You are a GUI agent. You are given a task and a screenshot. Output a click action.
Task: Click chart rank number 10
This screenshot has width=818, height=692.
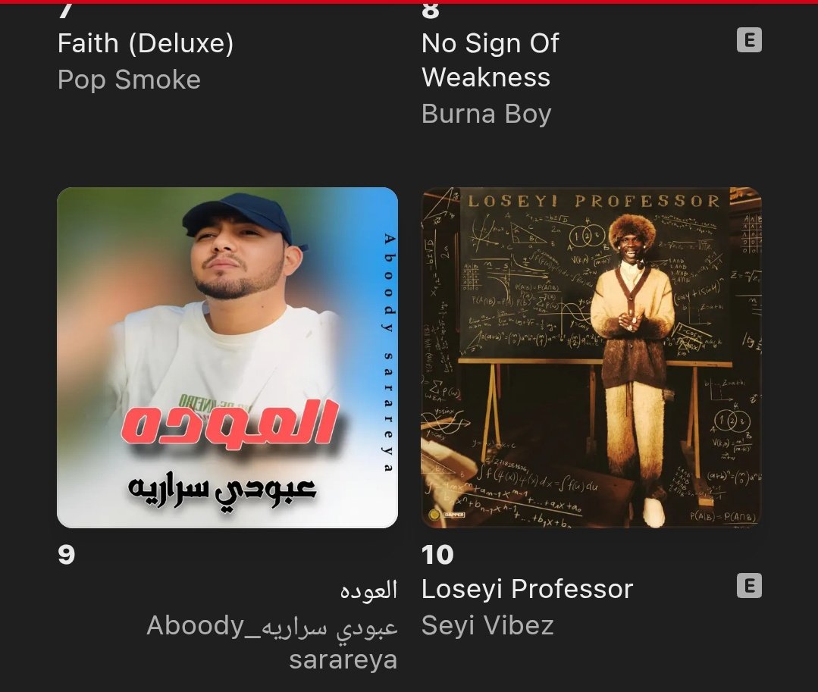click(437, 555)
